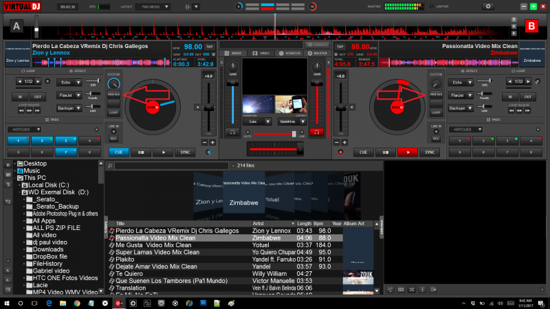Click shuffle icon in sideview toolbar
The height and width of the screenshot is (309, 550).
(x=411, y=290)
